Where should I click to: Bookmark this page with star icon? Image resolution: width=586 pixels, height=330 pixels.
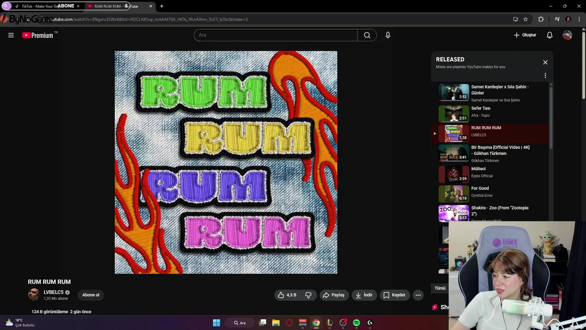(526, 19)
